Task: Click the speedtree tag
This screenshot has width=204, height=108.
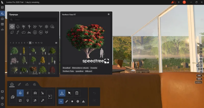Action: click(x=80, y=71)
